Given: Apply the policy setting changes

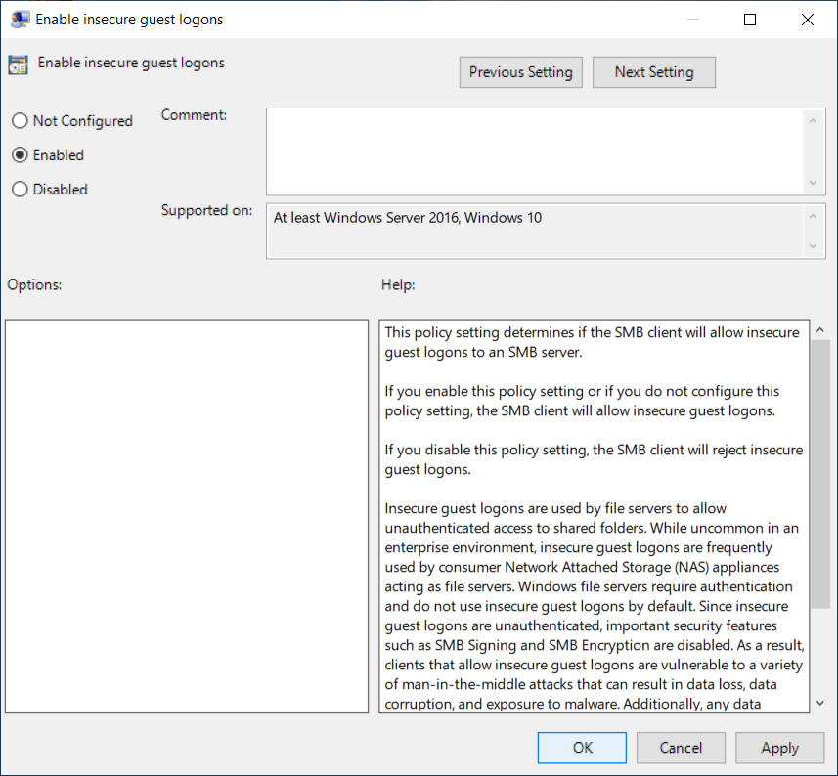Looking at the screenshot, I should 779,748.
